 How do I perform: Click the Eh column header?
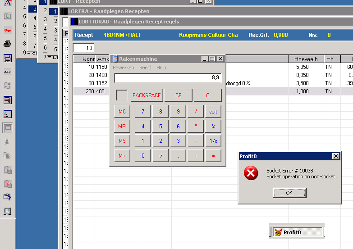(332, 59)
